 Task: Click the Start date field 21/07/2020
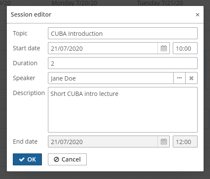coord(103,48)
